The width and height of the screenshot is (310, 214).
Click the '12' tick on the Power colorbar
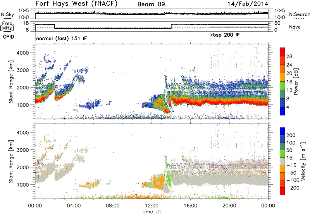click(289, 90)
